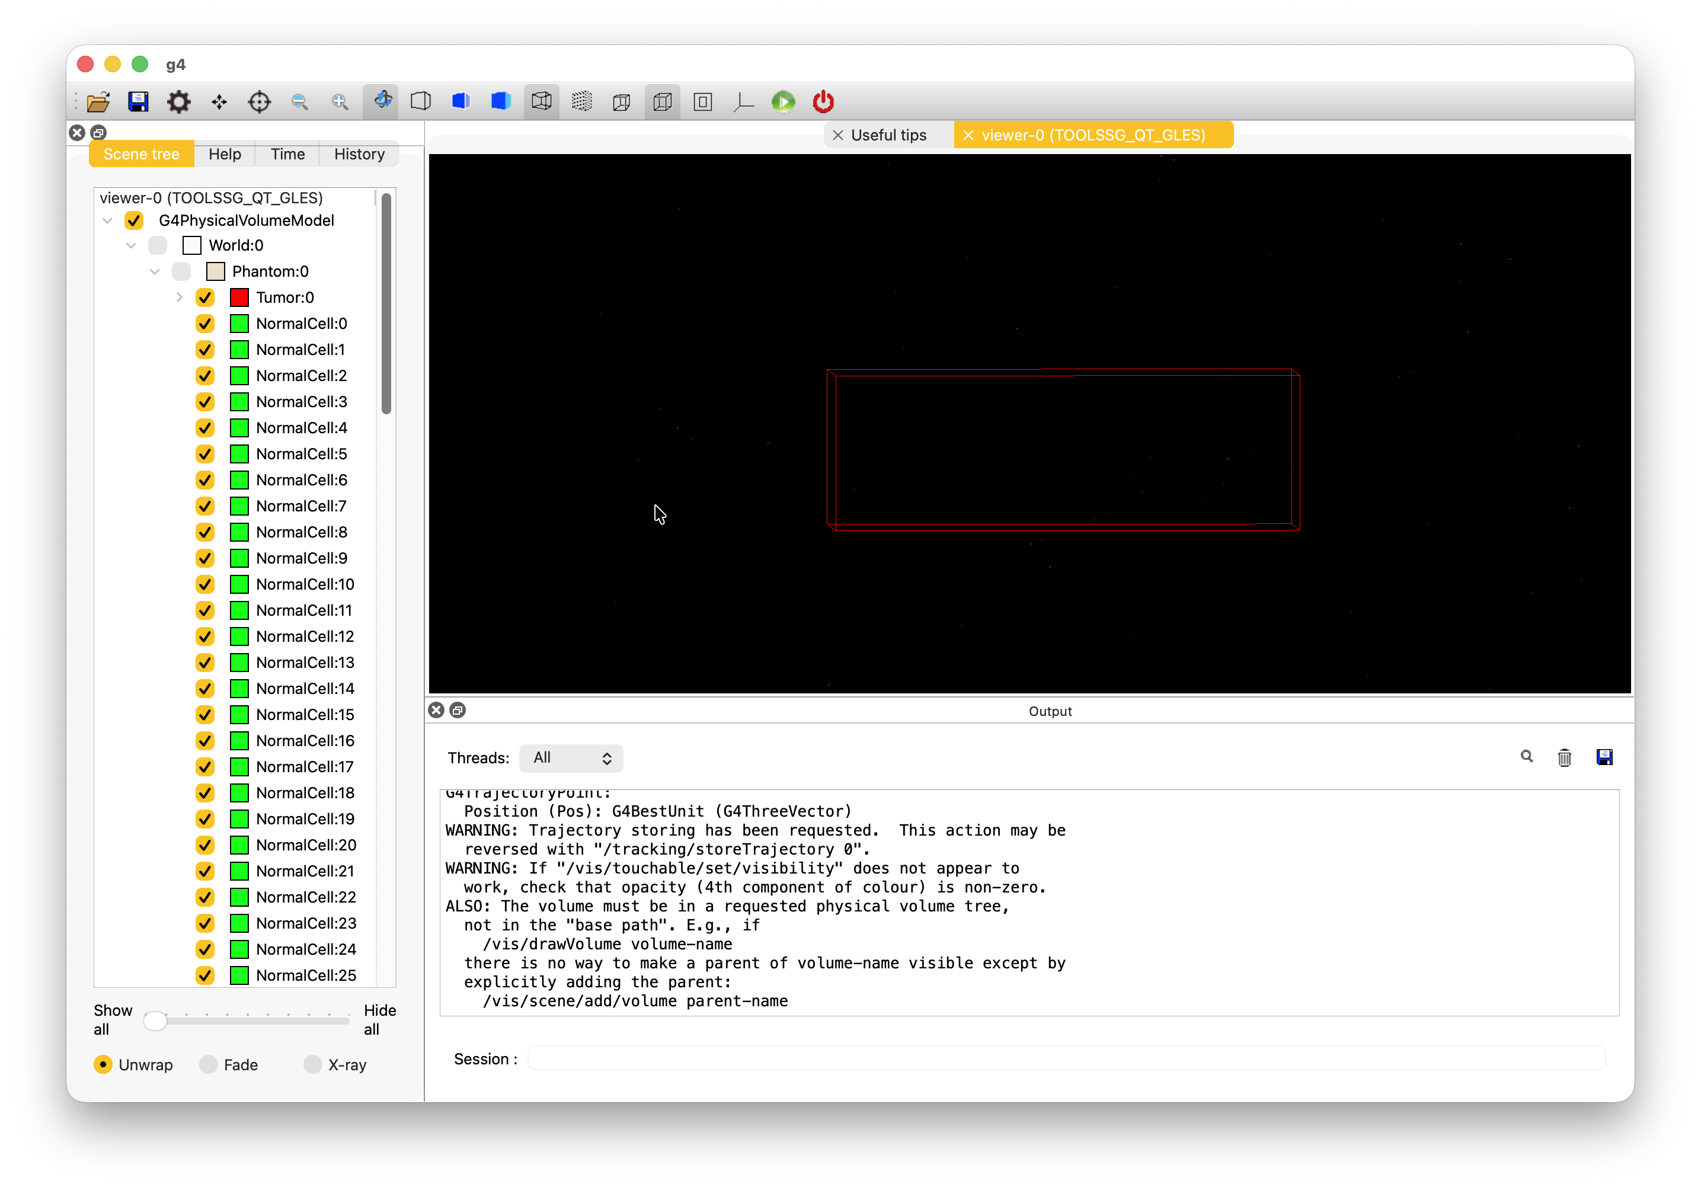Select the Unwrap radio button
The image size is (1701, 1190).
(x=103, y=1065)
